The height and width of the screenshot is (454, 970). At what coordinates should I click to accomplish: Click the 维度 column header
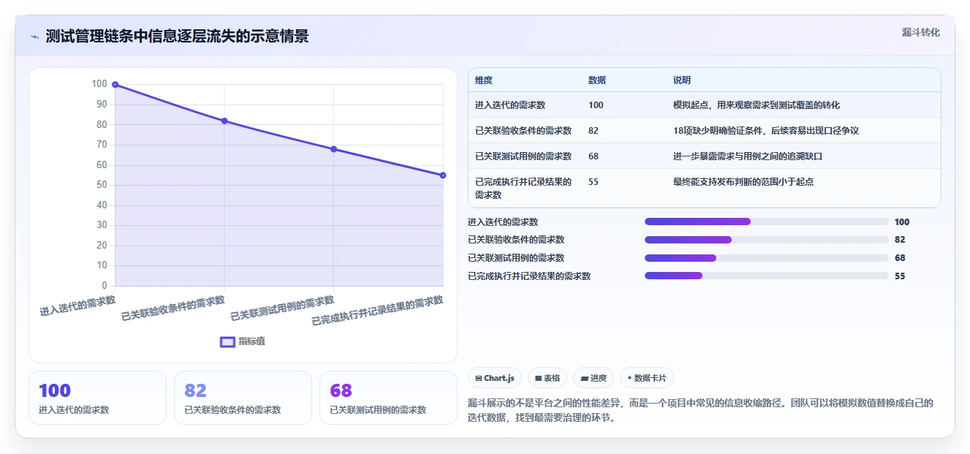tap(484, 80)
